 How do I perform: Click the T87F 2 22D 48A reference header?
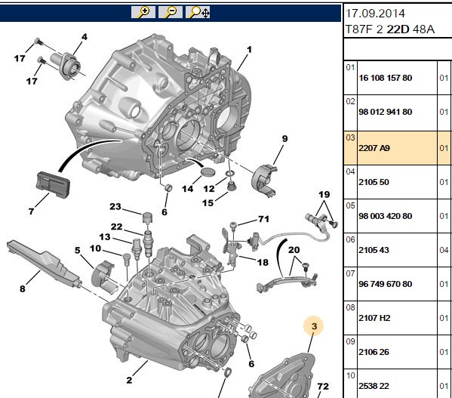coord(389,29)
